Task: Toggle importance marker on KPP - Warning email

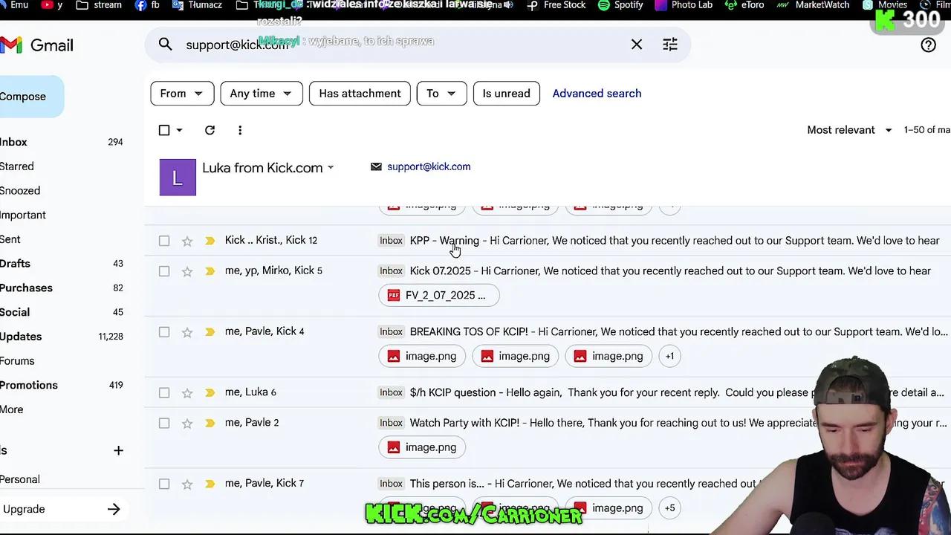Action: [210, 241]
